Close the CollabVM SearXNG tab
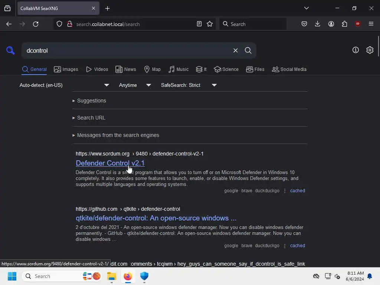 (x=94, y=9)
